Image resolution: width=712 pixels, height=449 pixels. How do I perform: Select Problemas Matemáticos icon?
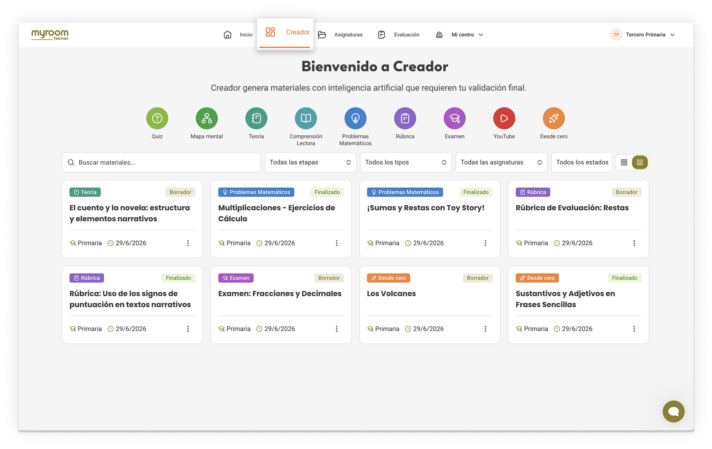pyautogui.click(x=356, y=118)
